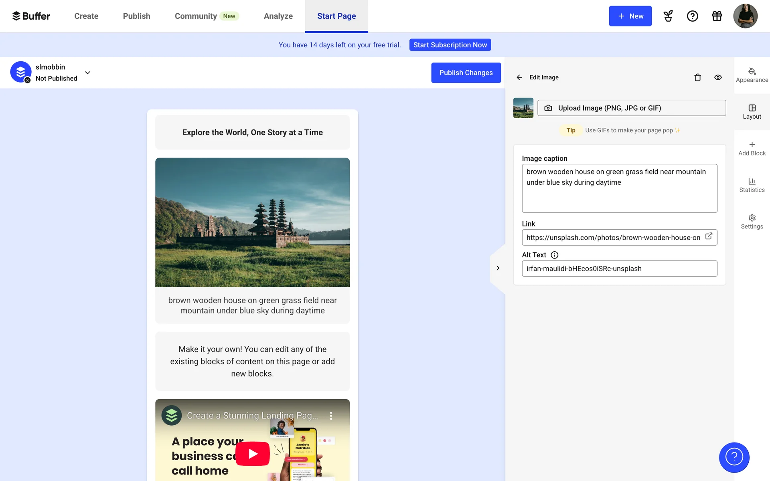Click the Alt Text input field
This screenshot has height=481, width=770.
click(x=619, y=269)
